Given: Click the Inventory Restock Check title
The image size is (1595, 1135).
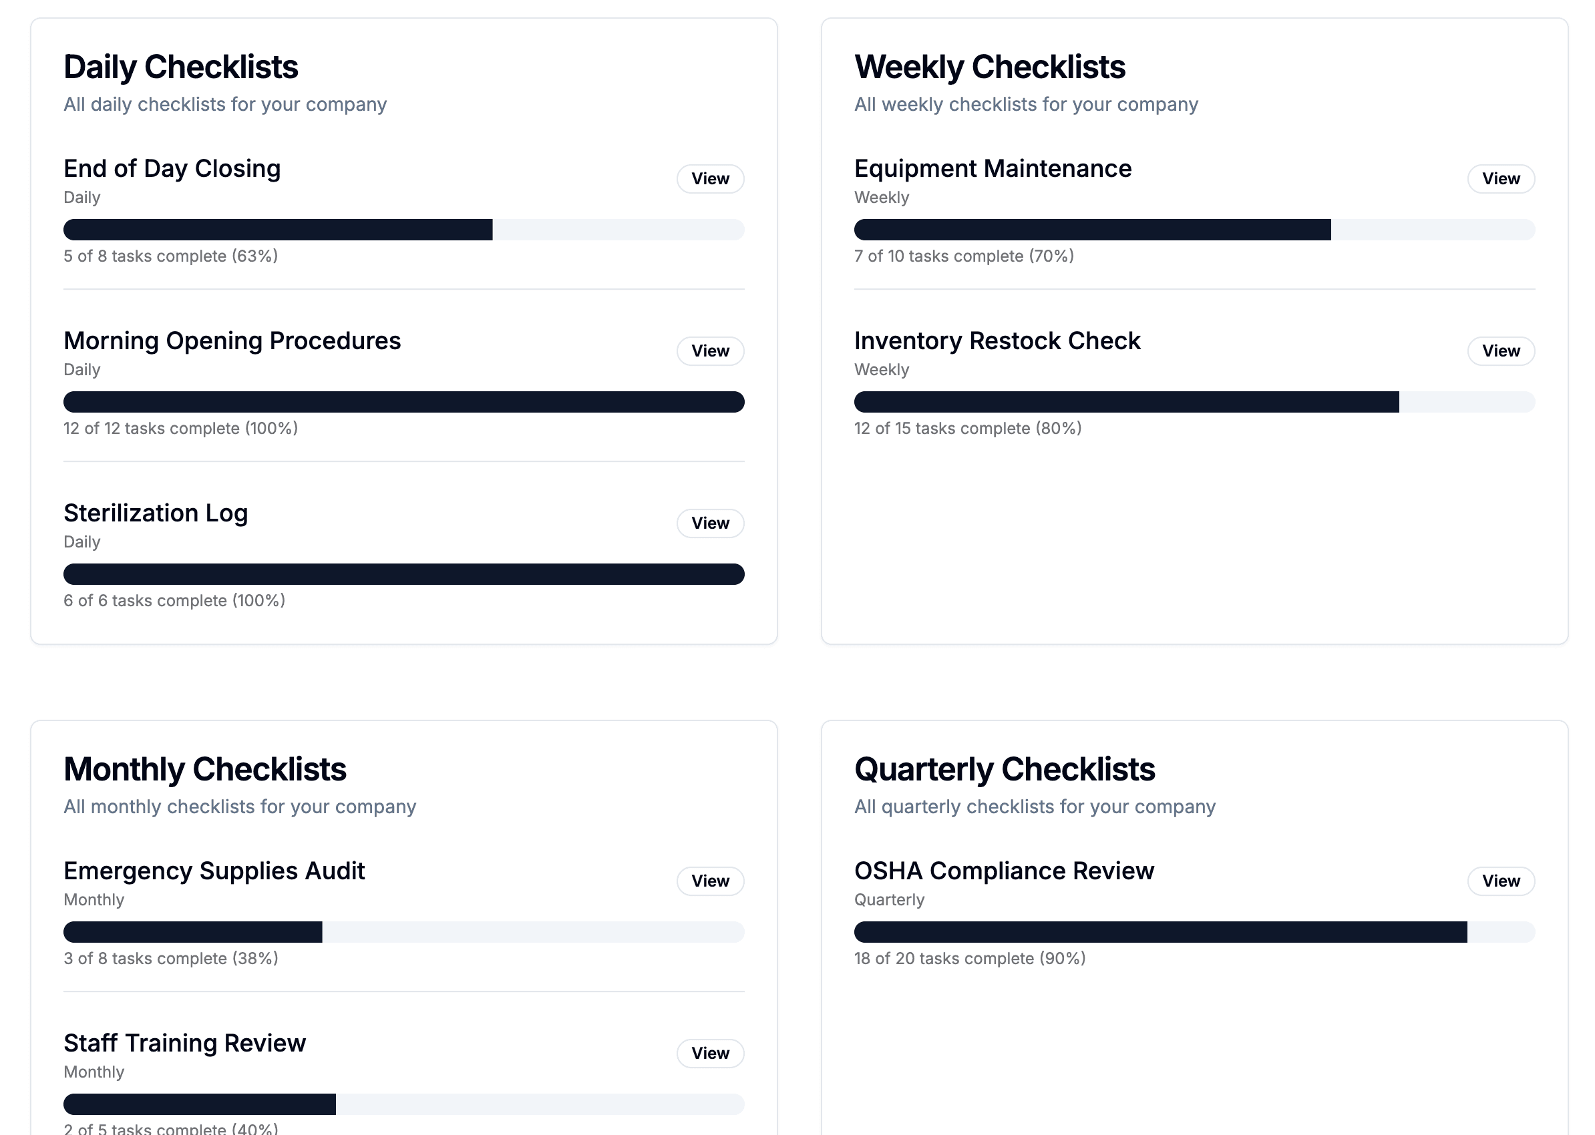Looking at the screenshot, I should tap(997, 341).
